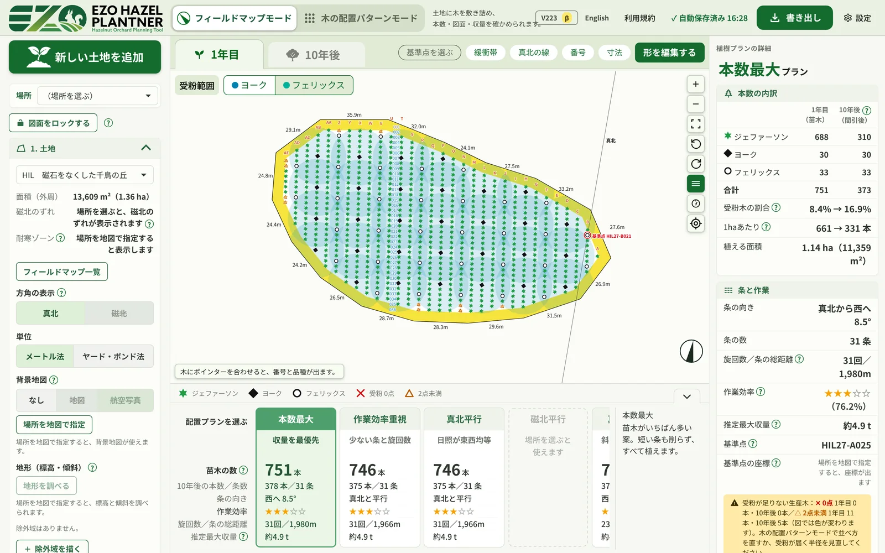Open the 10年後 tab
Screen dimensions: 885x553
316,55
